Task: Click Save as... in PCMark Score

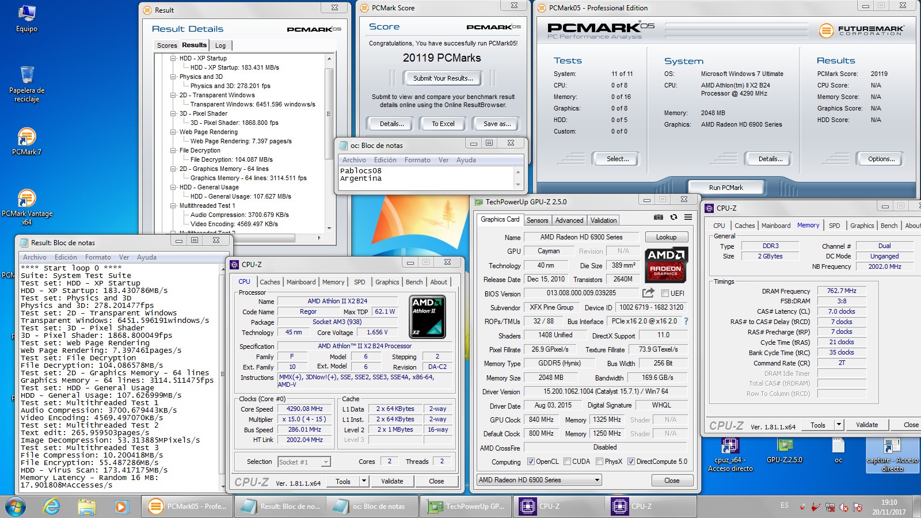Action: point(497,124)
